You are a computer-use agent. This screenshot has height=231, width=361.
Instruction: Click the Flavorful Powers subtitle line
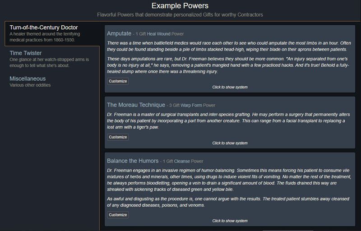coord(180,15)
